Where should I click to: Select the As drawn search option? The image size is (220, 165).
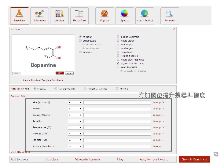(x=80, y=37)
